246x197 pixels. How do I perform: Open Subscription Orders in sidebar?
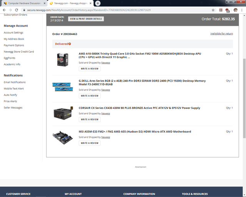(x=15, y=15)
